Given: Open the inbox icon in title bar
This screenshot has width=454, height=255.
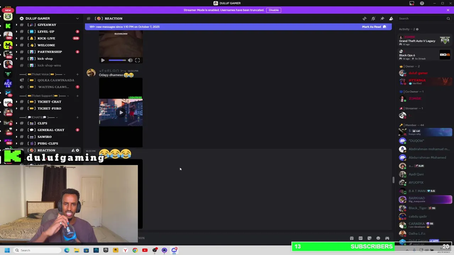Looking at the screenshot, I should click(x=412, y=3).
